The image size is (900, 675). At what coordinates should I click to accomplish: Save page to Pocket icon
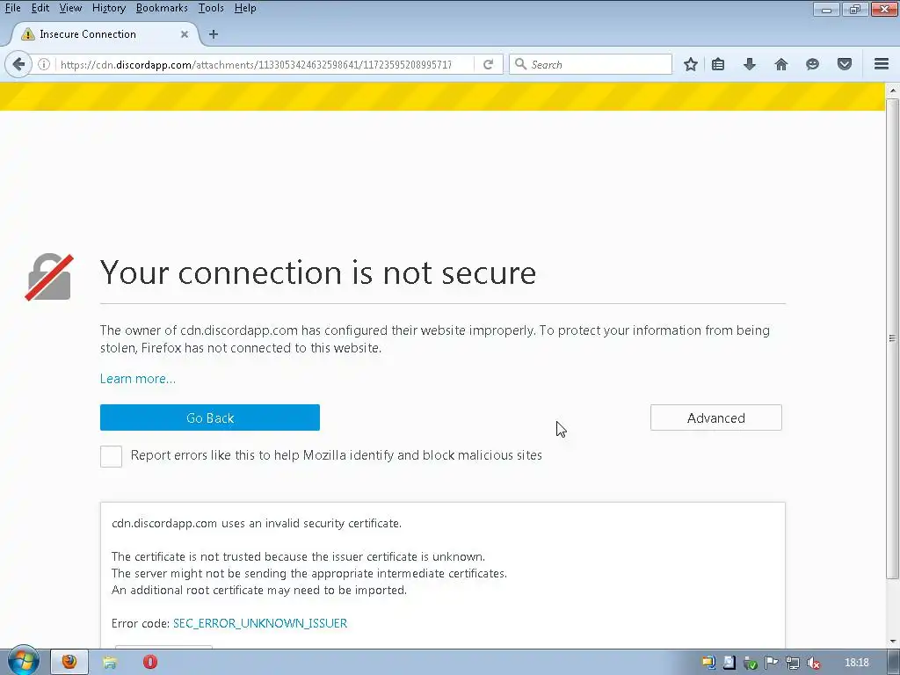845,64
